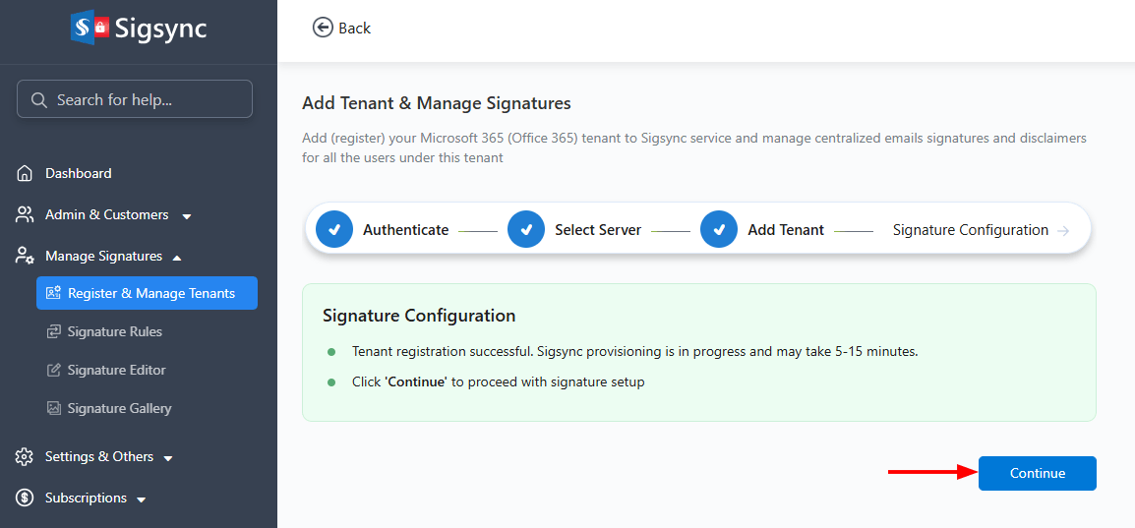Image resolution: width=1135 pixels, height=528 pixels.
Task: Expand the Admin & Customers menu arrow
Action: click(x=187, y=216)
